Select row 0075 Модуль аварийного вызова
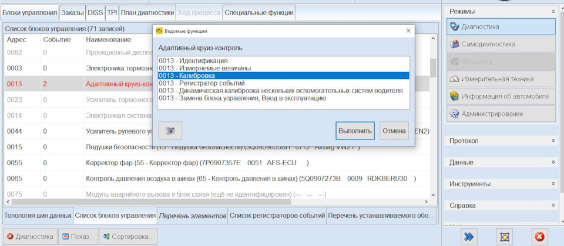Image resolution: width=564 pixels, height=246 pixels. (x=217, y=194)
